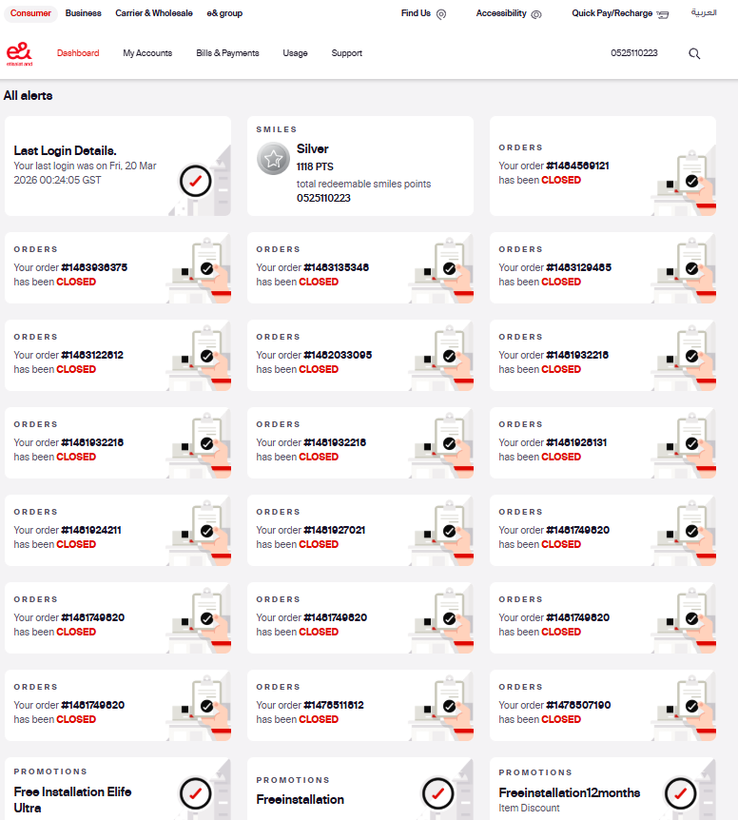
Task: Click the Silver star badge in Smiles card
Action: pos(273,159)
